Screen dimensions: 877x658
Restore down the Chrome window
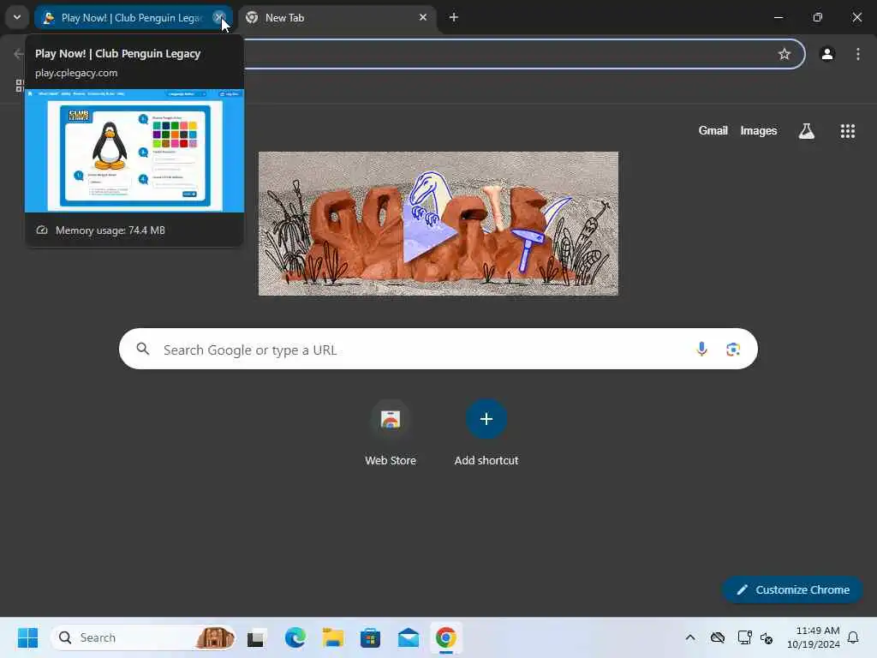[x=817, y=17]
